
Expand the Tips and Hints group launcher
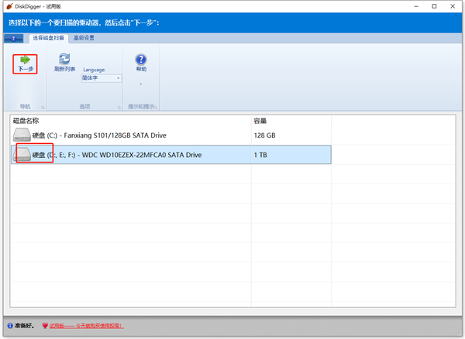tap(157, 107)
